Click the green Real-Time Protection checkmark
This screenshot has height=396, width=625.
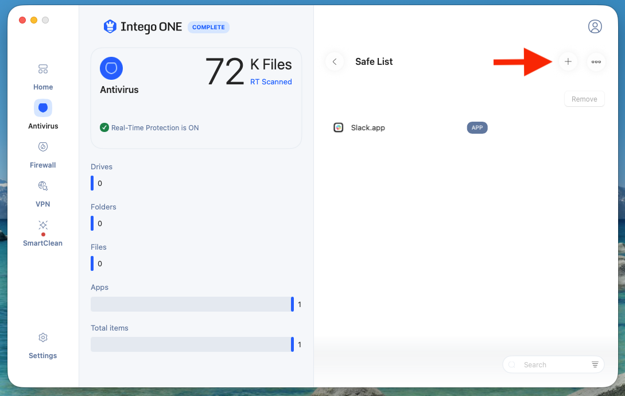point(104,127)
